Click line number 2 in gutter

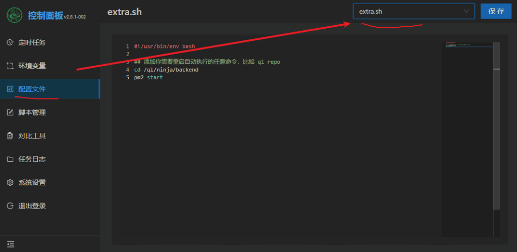tap(128, 54)
